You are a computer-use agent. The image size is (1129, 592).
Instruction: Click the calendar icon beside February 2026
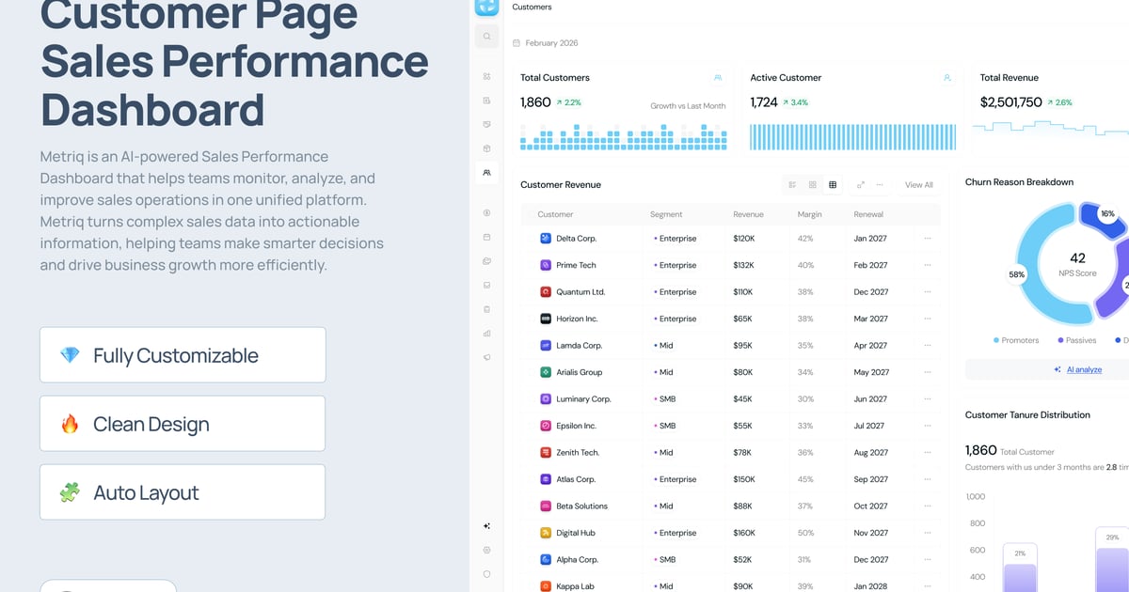click(x=517, y=43)
